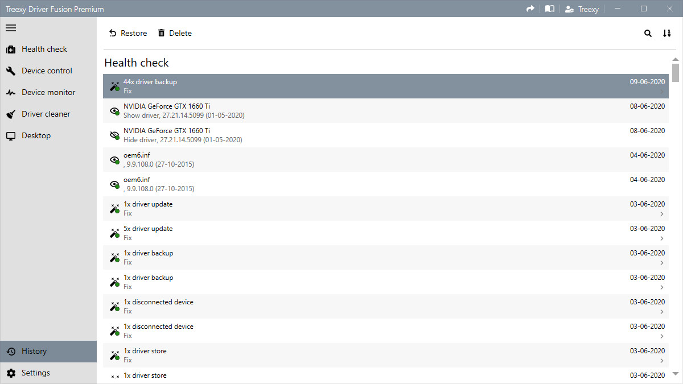Open the search in the history toolbar
683x384 pixels.
(648, 34)
